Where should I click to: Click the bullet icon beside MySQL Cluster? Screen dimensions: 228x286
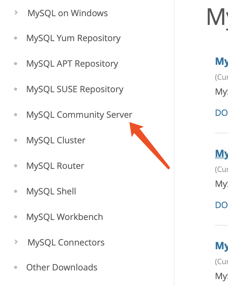15,140
